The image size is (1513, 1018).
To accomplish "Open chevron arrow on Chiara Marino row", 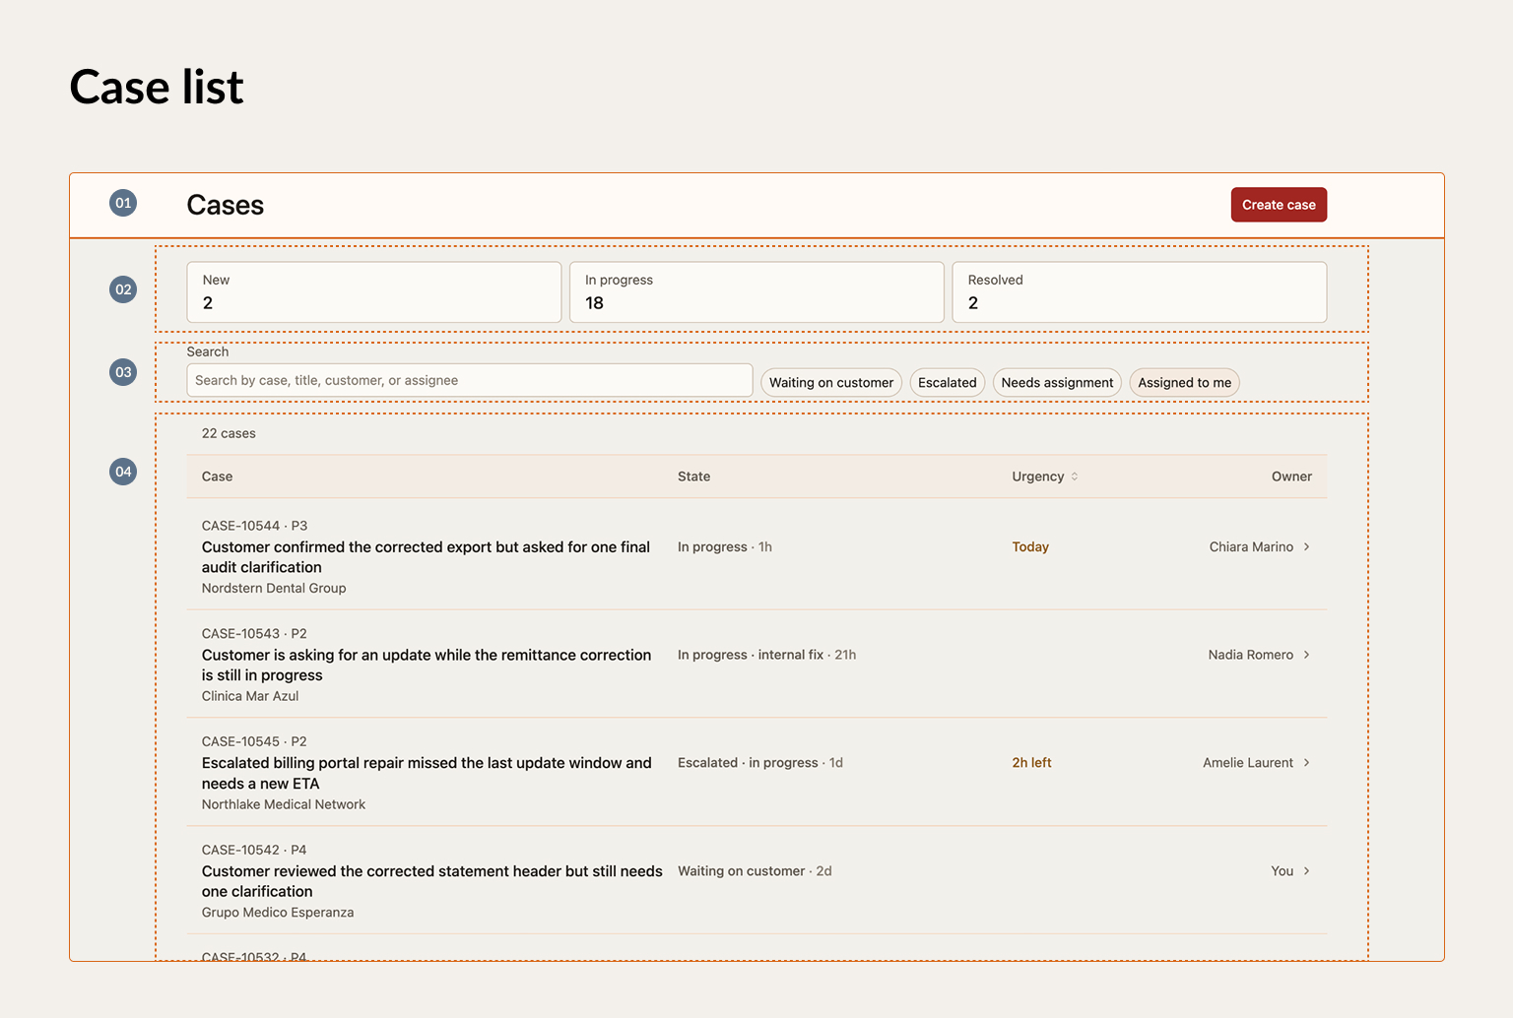I will pyautogui.click(x=1306, y=547).
